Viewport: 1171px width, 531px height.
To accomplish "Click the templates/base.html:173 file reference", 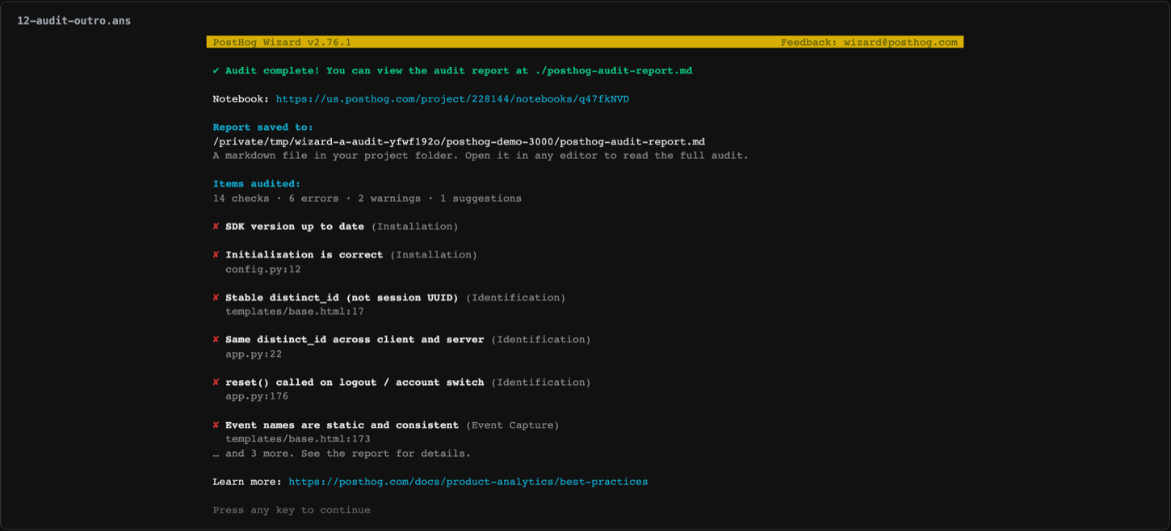I will pos(298,439).
